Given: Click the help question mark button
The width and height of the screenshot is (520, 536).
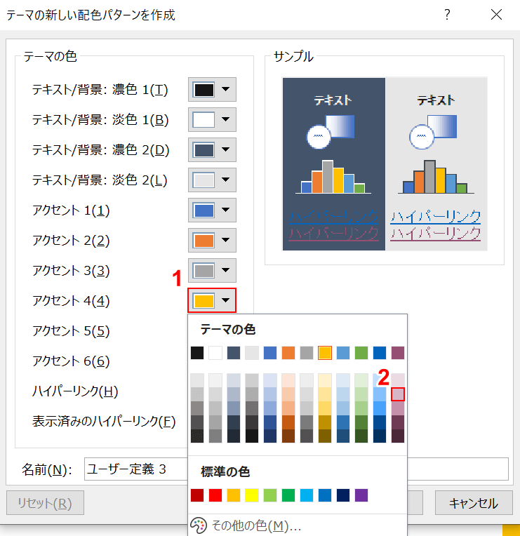Looking at the screenshot, I should pos(447,15).
